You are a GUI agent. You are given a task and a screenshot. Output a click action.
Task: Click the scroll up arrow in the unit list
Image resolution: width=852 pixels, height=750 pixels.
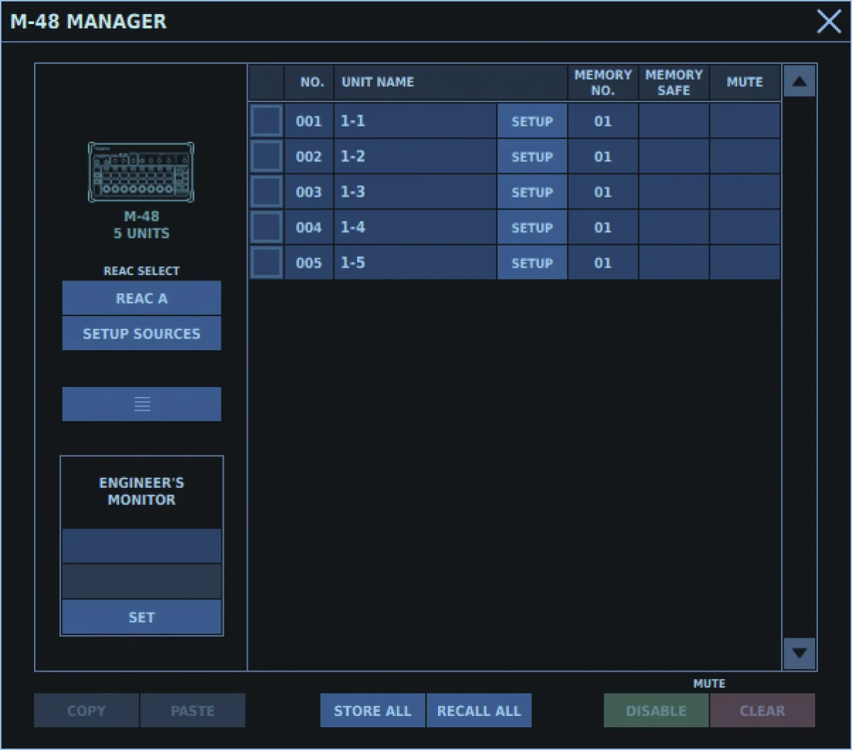(x=799, y=81)
